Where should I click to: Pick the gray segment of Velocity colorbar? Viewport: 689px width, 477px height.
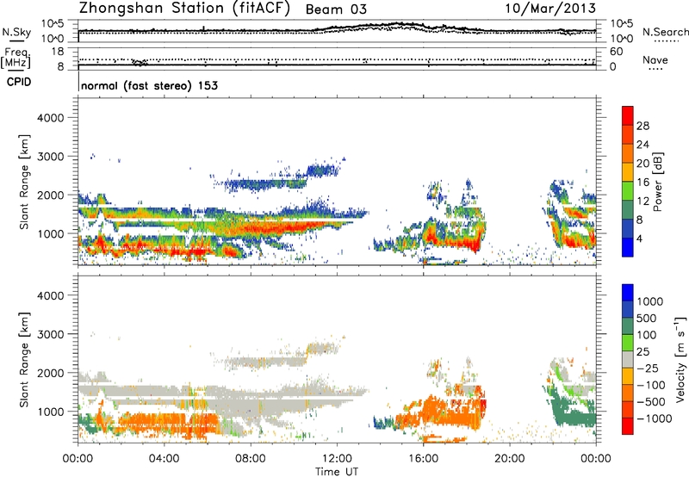(628, 360)
